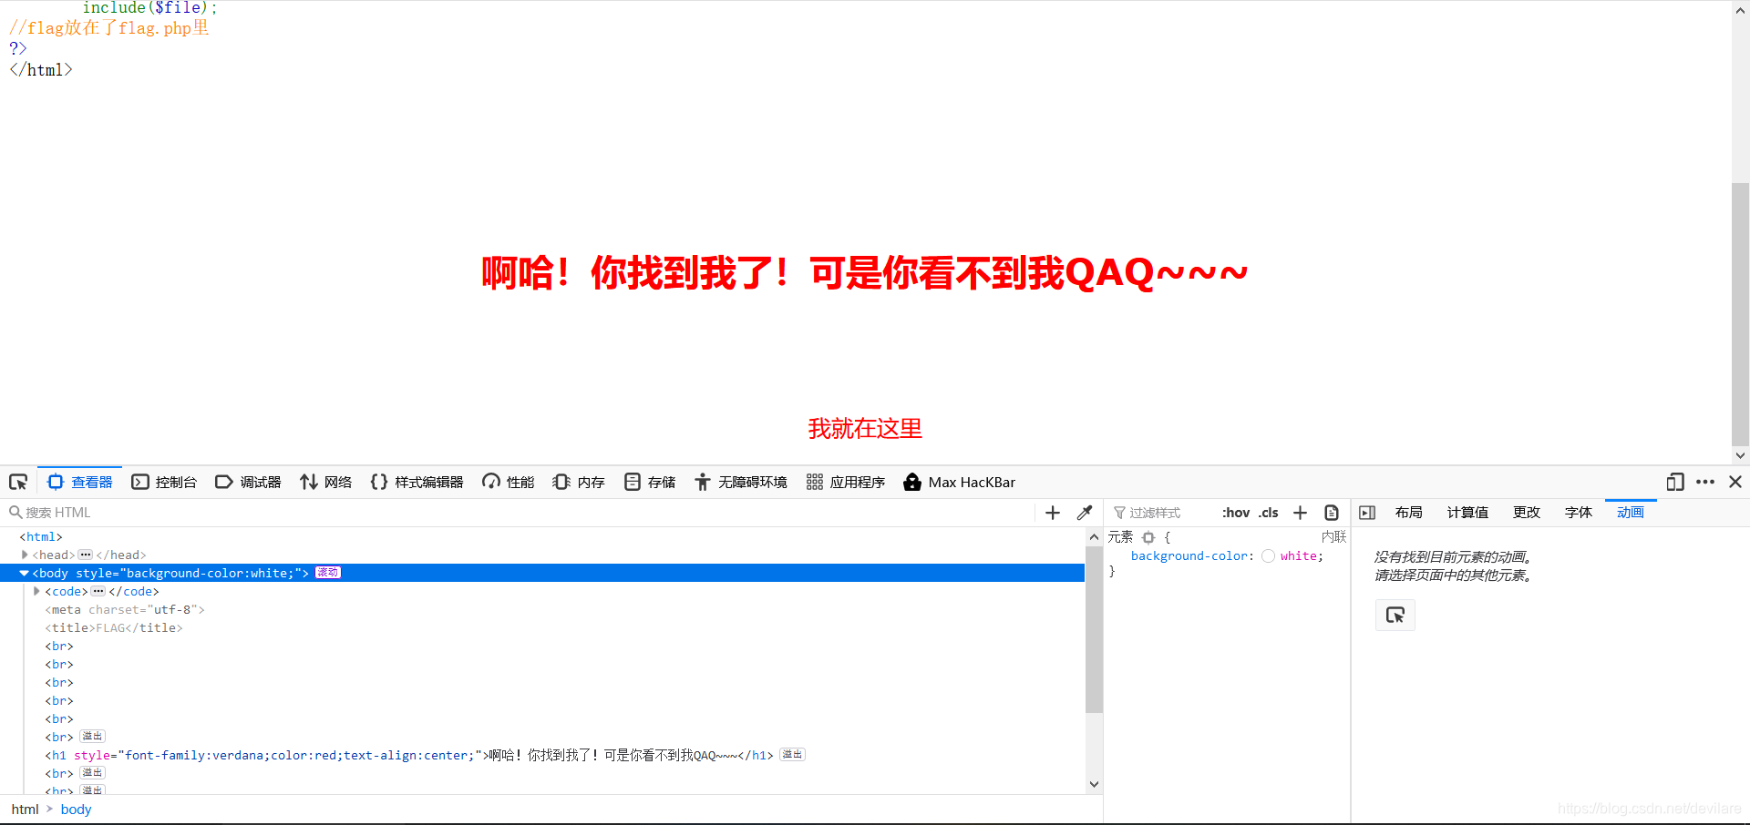
Task: Toggle the :hov pseudo-class panel
Action: pos(1235,512)
